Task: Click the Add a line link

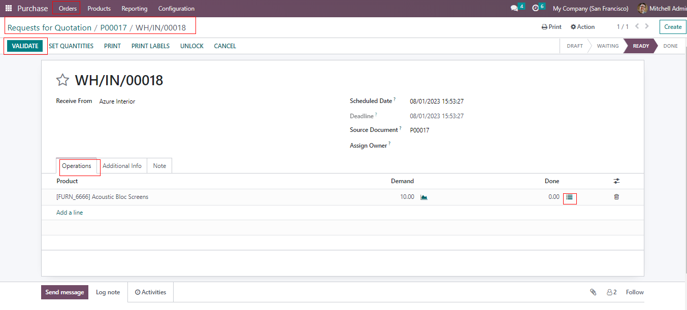Action: 70,213
